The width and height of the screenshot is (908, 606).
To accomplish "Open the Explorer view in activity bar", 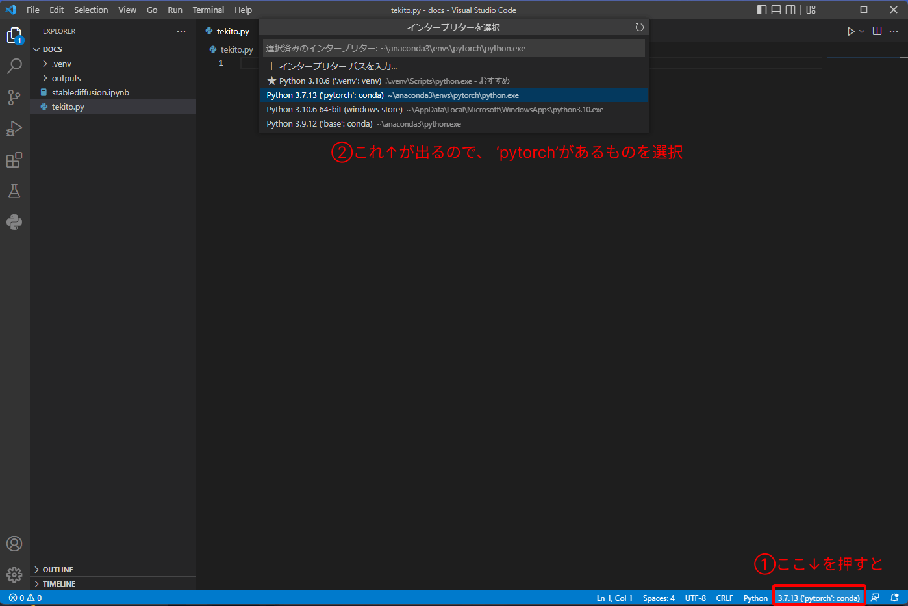I will (x=14, y=36).
